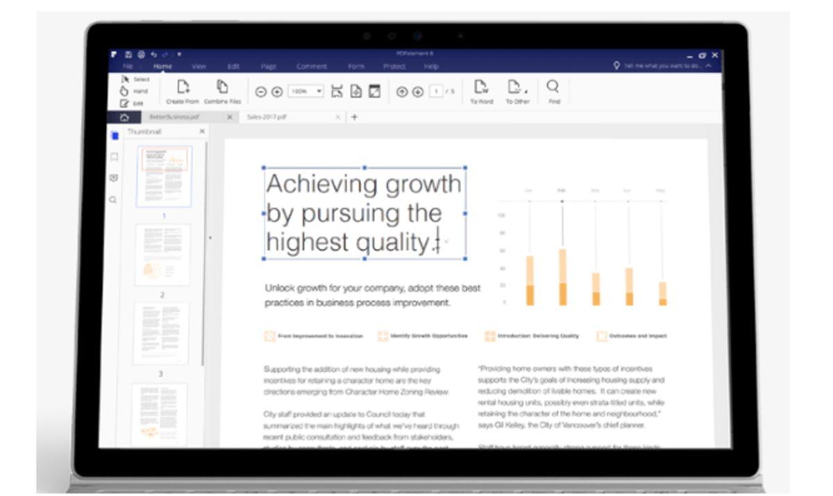
Task: Go to the Home start tab icon
Action: (124, 117)
